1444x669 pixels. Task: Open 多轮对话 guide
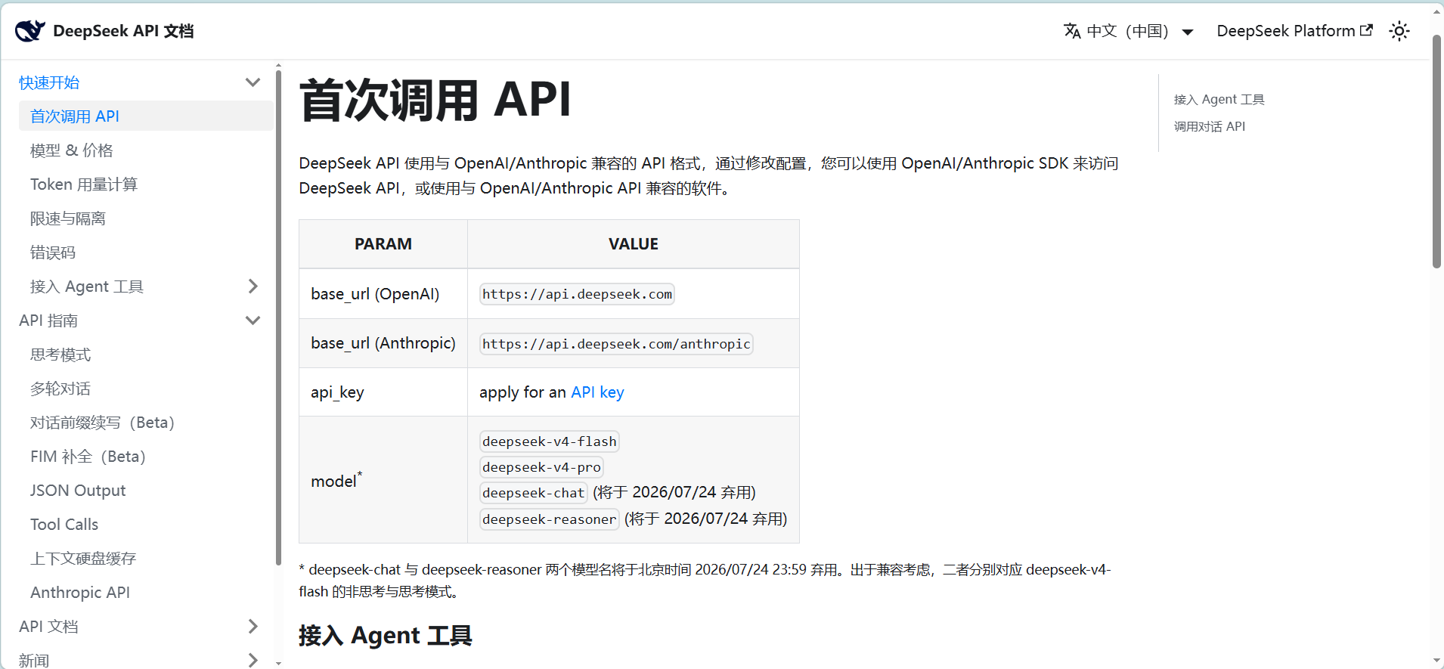pyautogui.click(x=60, y=389)
